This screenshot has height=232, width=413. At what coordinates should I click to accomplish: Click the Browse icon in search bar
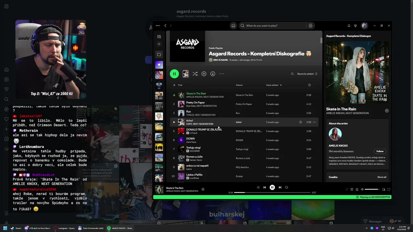click(310, 25)
